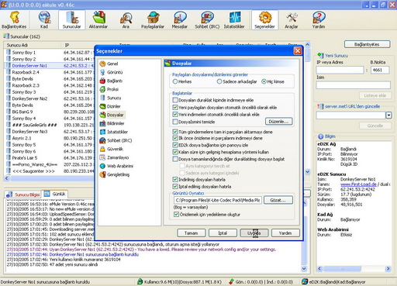Viewport: 397px width, 286px height.
Task: Switch to the Günlük tab
Action: pyautogui.click(x=55, y=194)
